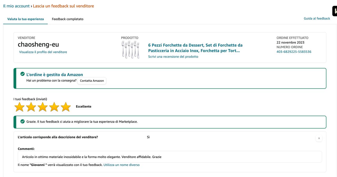Click inside the comments text box
Viewport: 337px width, 177px height.
tap(170, 157)
